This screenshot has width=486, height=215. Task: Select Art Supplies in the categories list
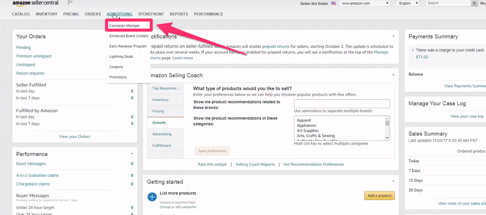tap(308, 130)
